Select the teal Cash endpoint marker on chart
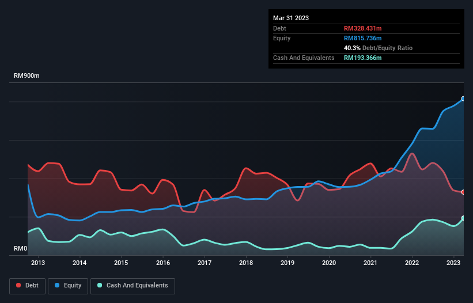The height and width of the screenshot is (303, 473). click(463, 218)
